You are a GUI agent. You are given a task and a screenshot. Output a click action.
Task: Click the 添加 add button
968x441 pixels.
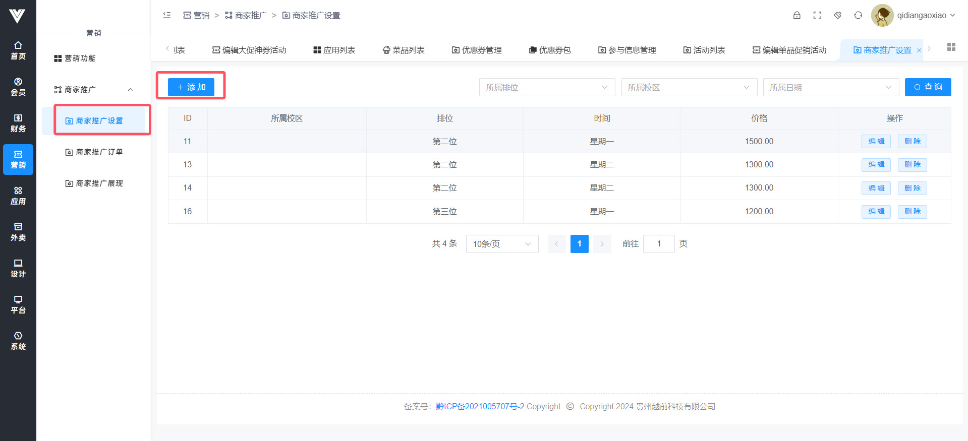(191, 87)
